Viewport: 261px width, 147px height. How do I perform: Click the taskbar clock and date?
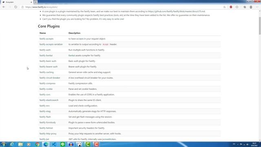(x=254, y=144)
